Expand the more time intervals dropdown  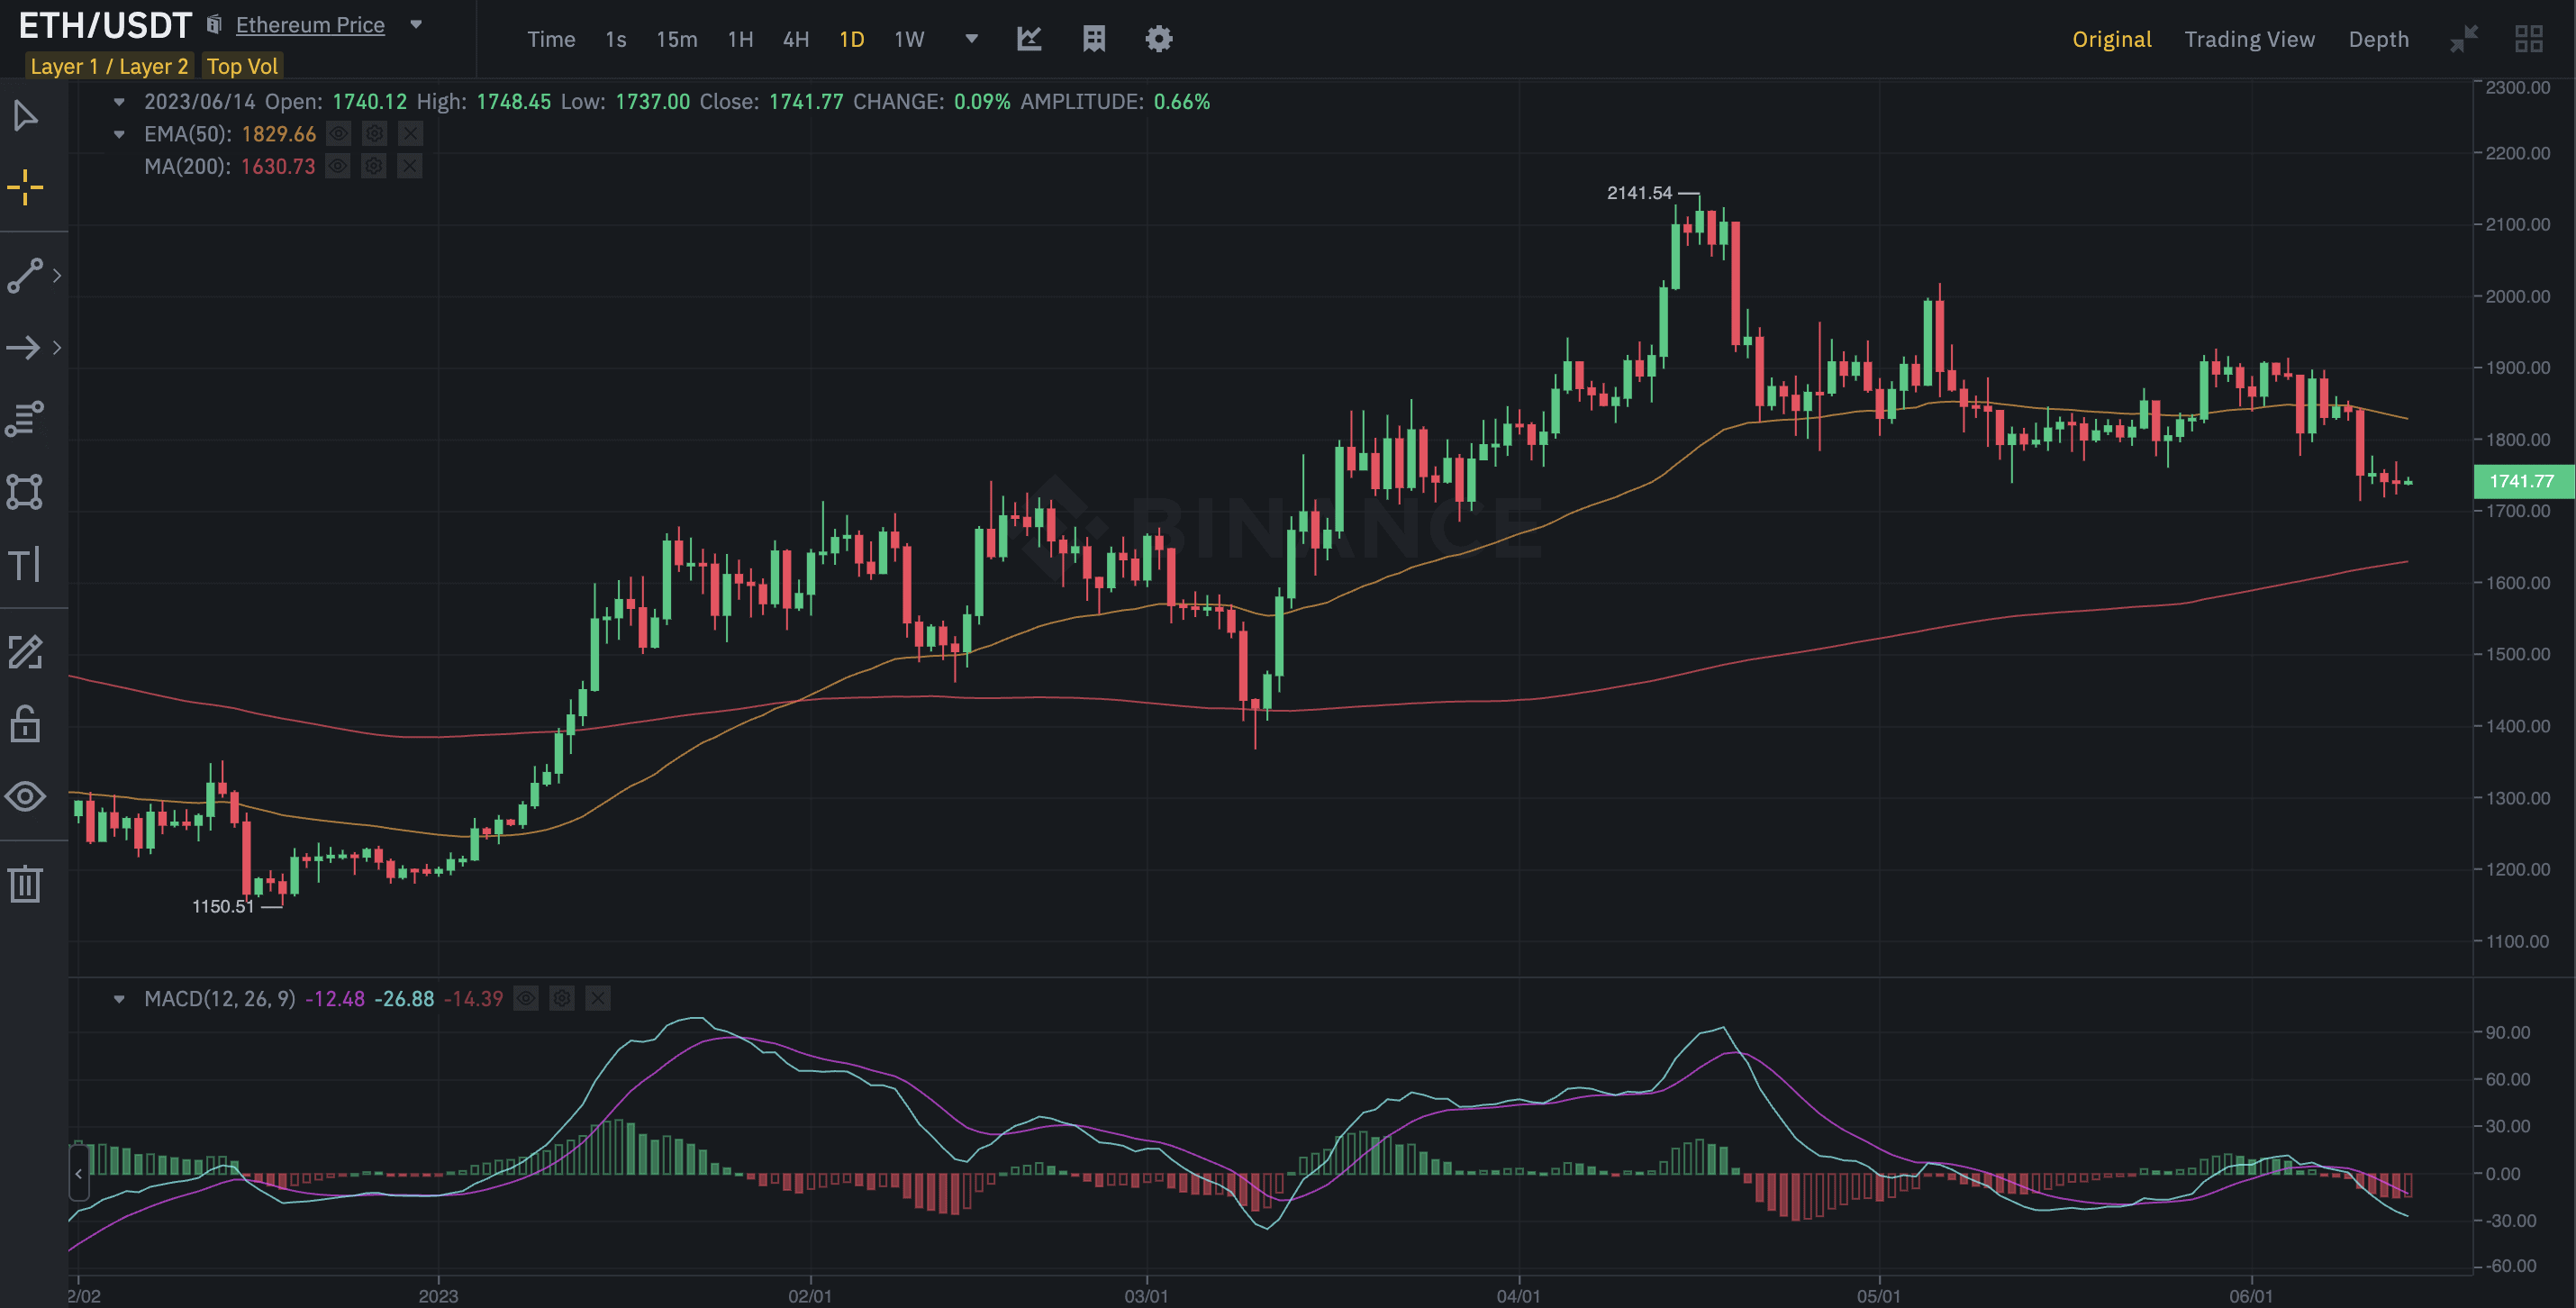(971, 39)
